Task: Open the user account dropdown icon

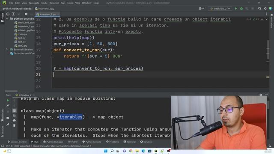Action: click(x=201, y=9)
